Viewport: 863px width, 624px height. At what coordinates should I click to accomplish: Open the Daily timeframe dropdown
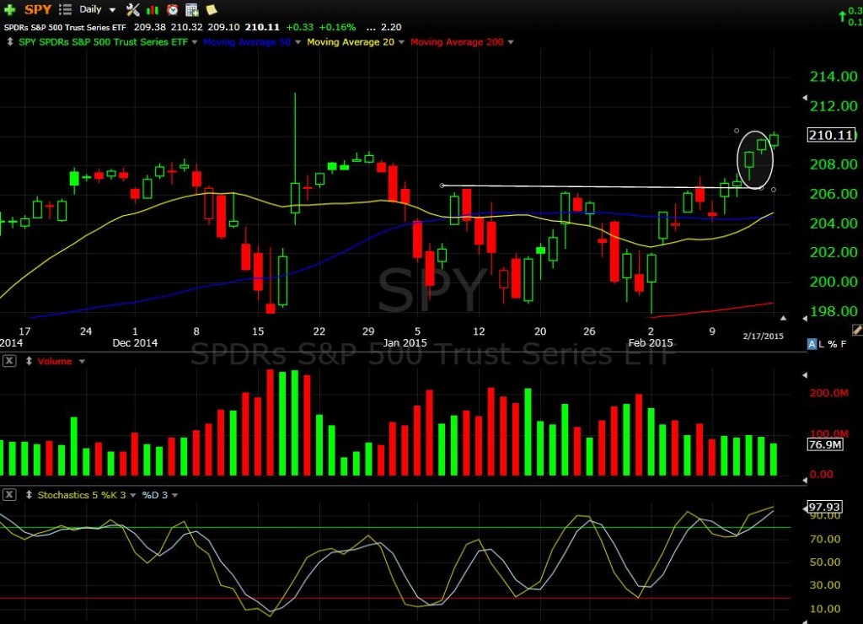(x=98, y=9)
